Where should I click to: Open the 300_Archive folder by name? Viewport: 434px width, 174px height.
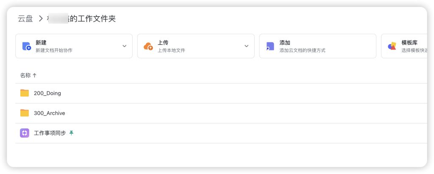coord(50,113)
